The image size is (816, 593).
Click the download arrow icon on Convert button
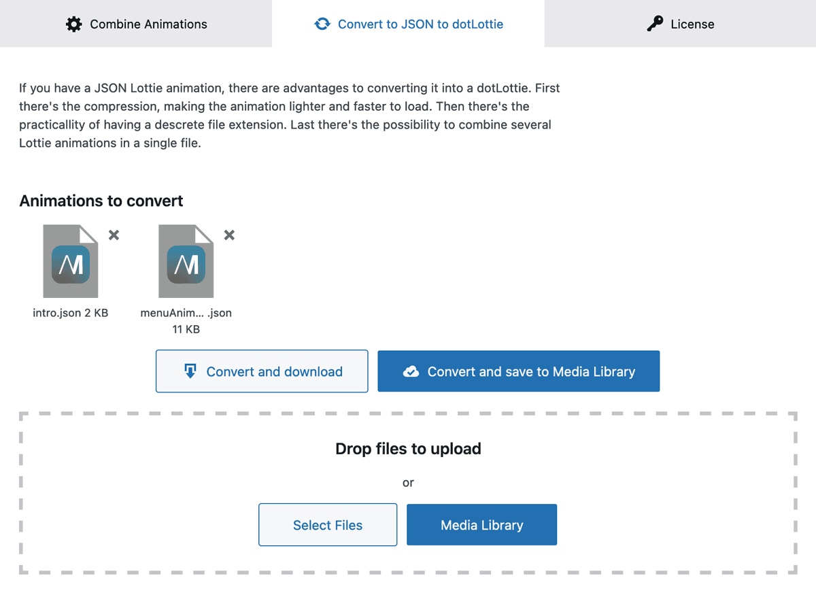click(x=190, y=371)
